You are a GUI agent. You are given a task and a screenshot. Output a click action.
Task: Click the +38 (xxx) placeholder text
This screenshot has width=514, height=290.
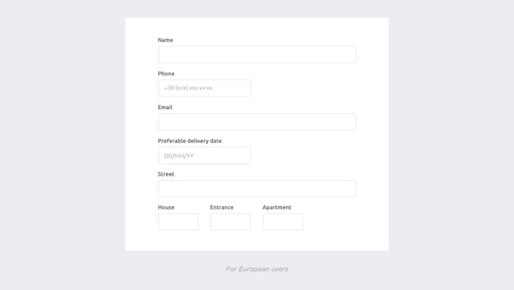click(188, 88)
